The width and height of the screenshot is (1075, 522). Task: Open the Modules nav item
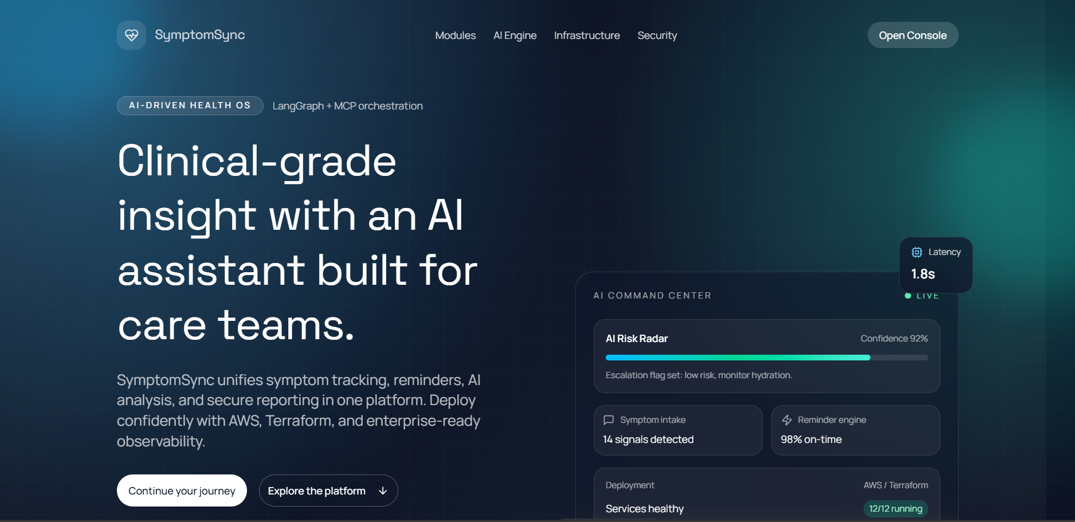[456, 36]
